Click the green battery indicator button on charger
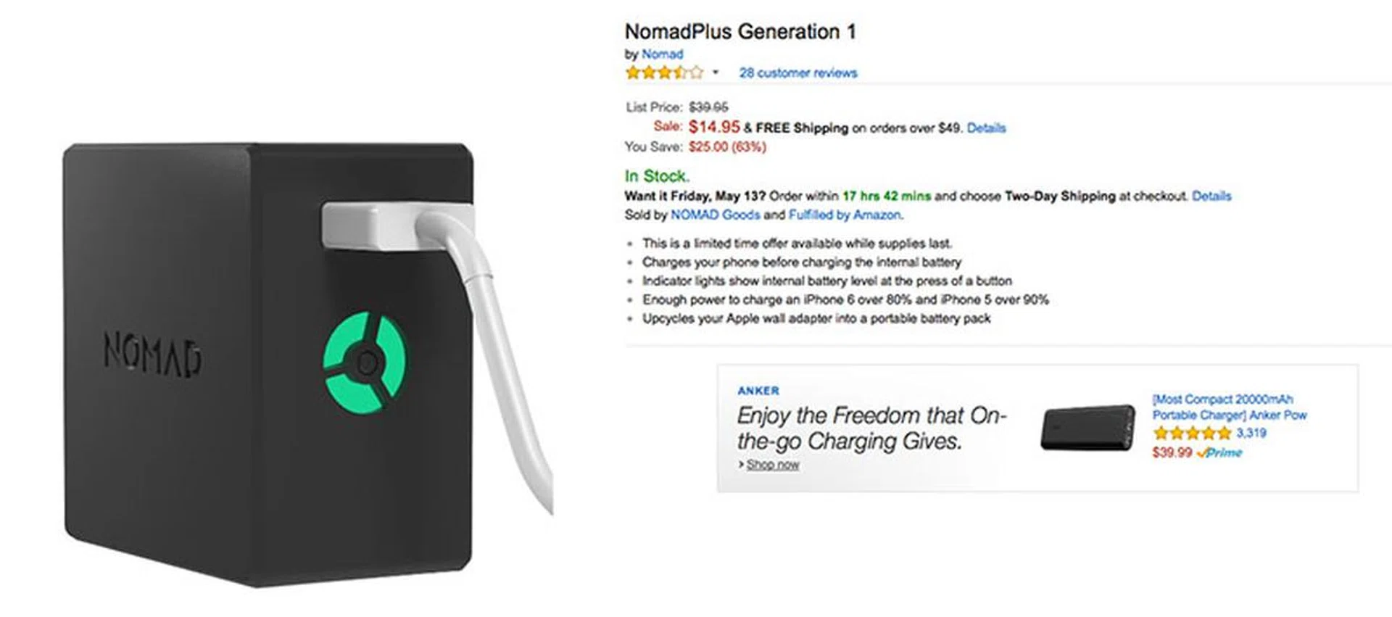Image resolution: width=1392 pixels, height=617 pixels. point(365,362)
